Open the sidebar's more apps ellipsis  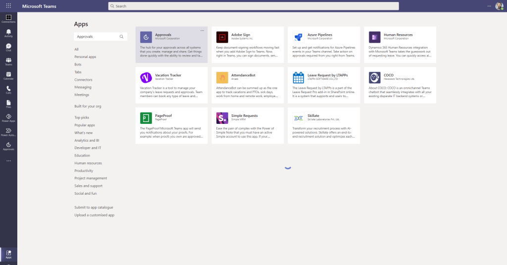point(8,160)
